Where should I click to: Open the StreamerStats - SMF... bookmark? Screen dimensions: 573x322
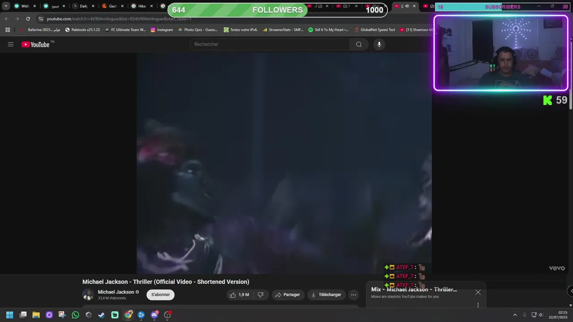(x=283, y=30)
